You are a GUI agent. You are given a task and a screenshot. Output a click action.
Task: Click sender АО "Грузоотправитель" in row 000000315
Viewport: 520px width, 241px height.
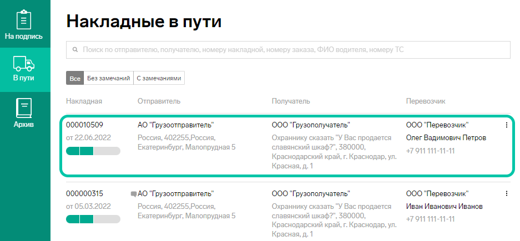[x=176, y=193]
